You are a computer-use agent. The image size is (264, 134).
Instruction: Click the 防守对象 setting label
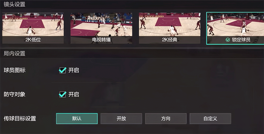tap(15, 94)
